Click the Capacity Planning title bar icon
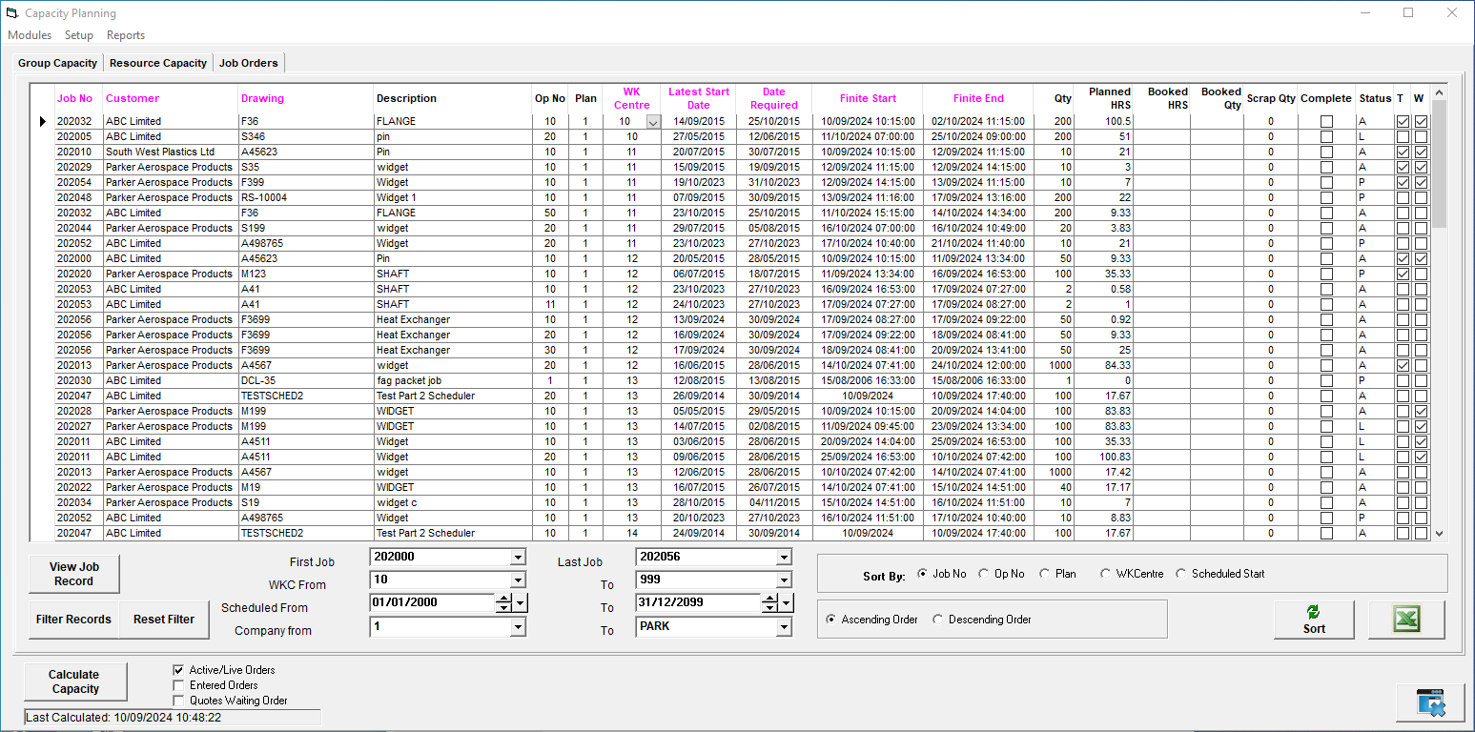The height and width of the screenshot is (732, 1475). coord(12,13)
